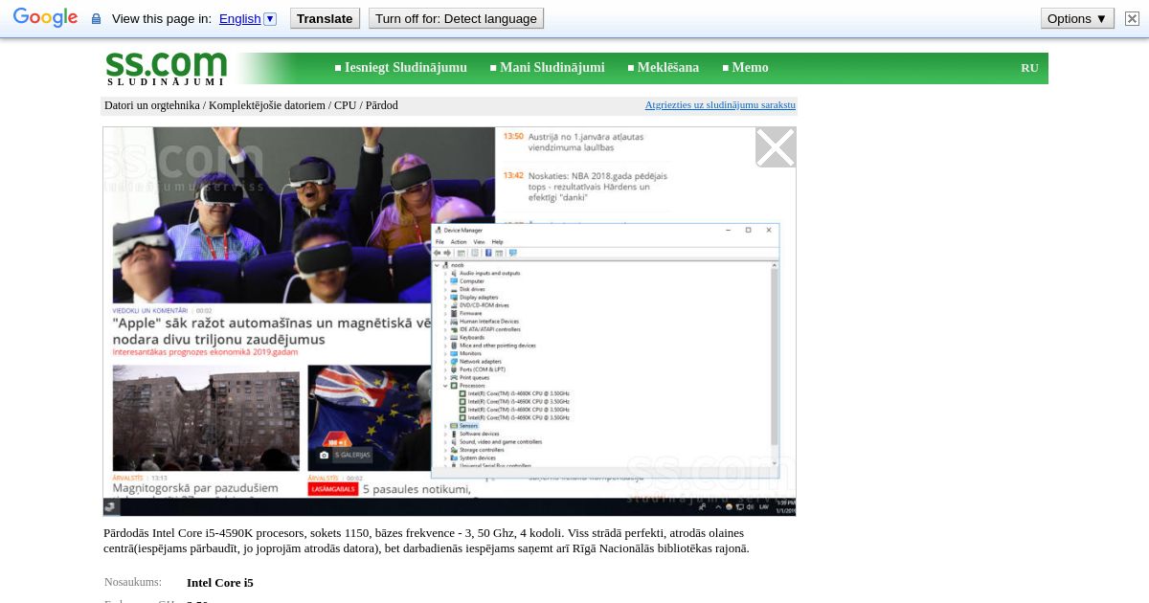Click the 'Intel Core i5' name value

(220, 583)
